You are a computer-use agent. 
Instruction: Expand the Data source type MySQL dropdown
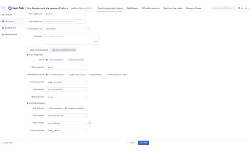67,67
